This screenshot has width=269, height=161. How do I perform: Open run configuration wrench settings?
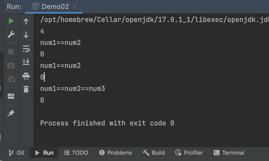pyautogui.click(x=11, y=34)
